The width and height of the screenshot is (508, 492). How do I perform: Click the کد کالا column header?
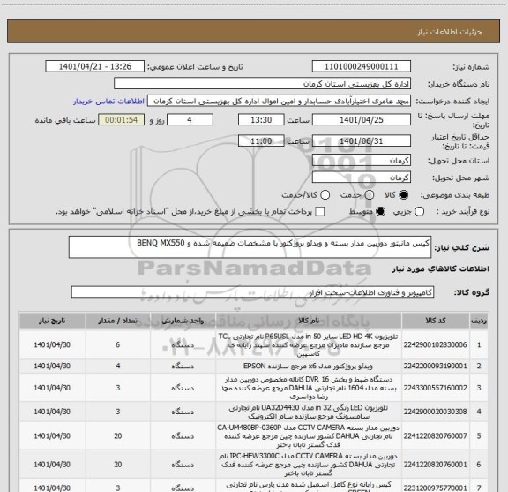[436, 321]
